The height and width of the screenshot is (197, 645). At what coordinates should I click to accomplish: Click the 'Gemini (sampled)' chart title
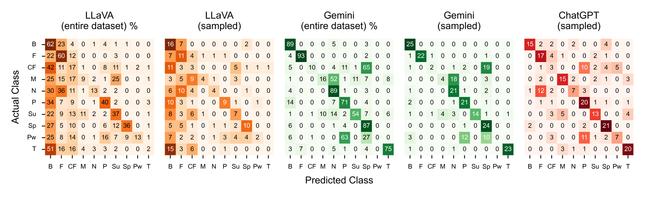(x=459, y=21)
